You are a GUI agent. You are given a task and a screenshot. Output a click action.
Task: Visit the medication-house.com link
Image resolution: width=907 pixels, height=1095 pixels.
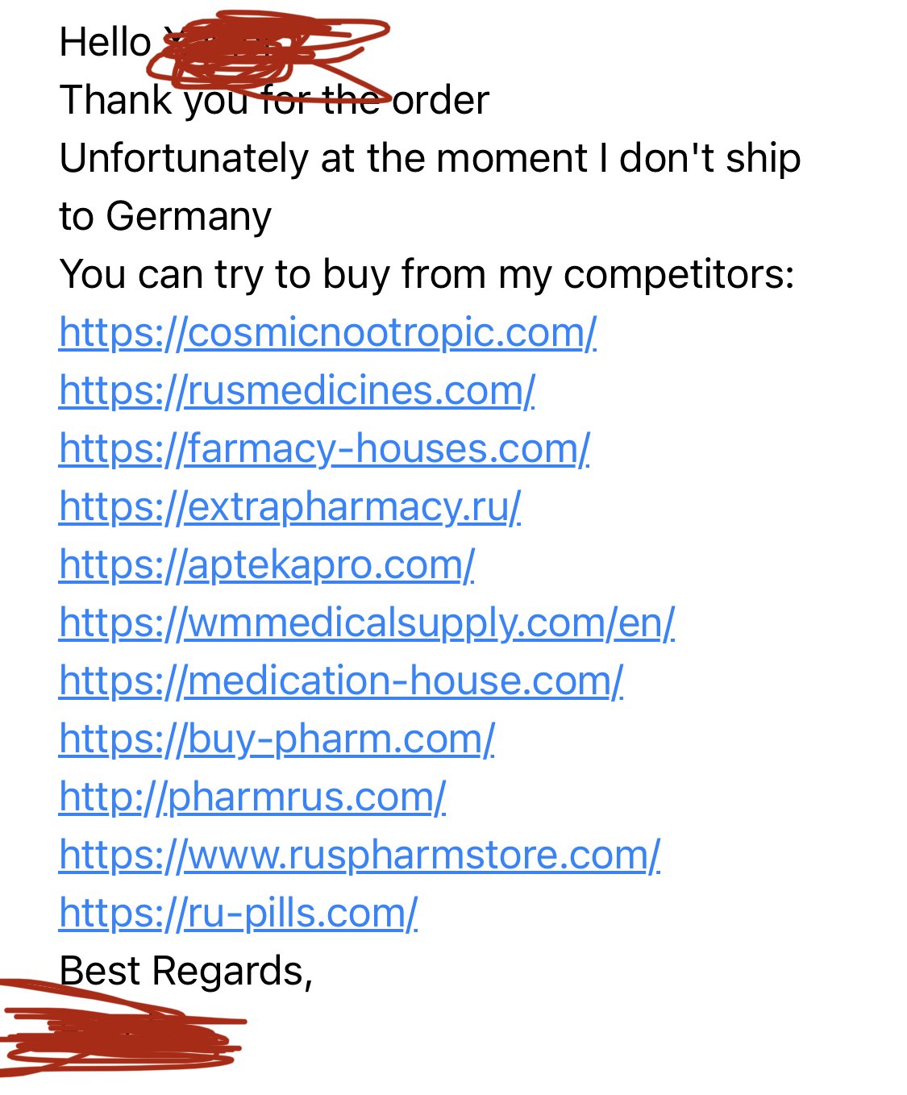341,681
